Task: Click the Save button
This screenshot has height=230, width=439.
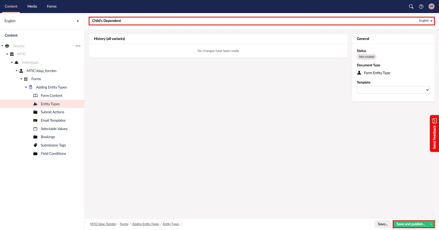Action: pos(382,224)
